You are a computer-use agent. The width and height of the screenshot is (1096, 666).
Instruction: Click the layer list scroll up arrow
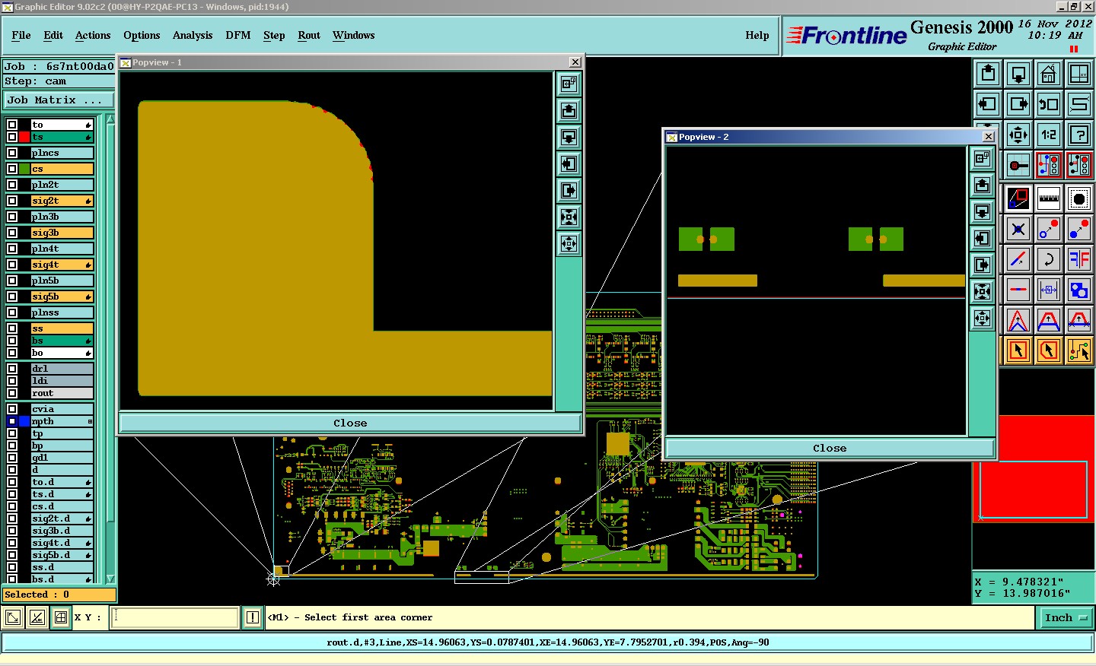pyautogui.click(x=110, y=119)
